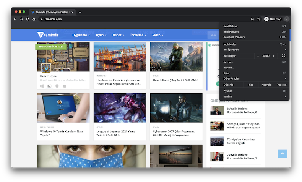Screen dimensions: 302x182
Task: Click the browser forward arrow
Action: pos(21,19)
